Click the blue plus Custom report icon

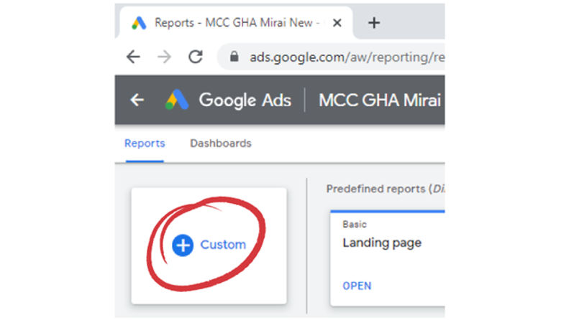coord(183,245)
